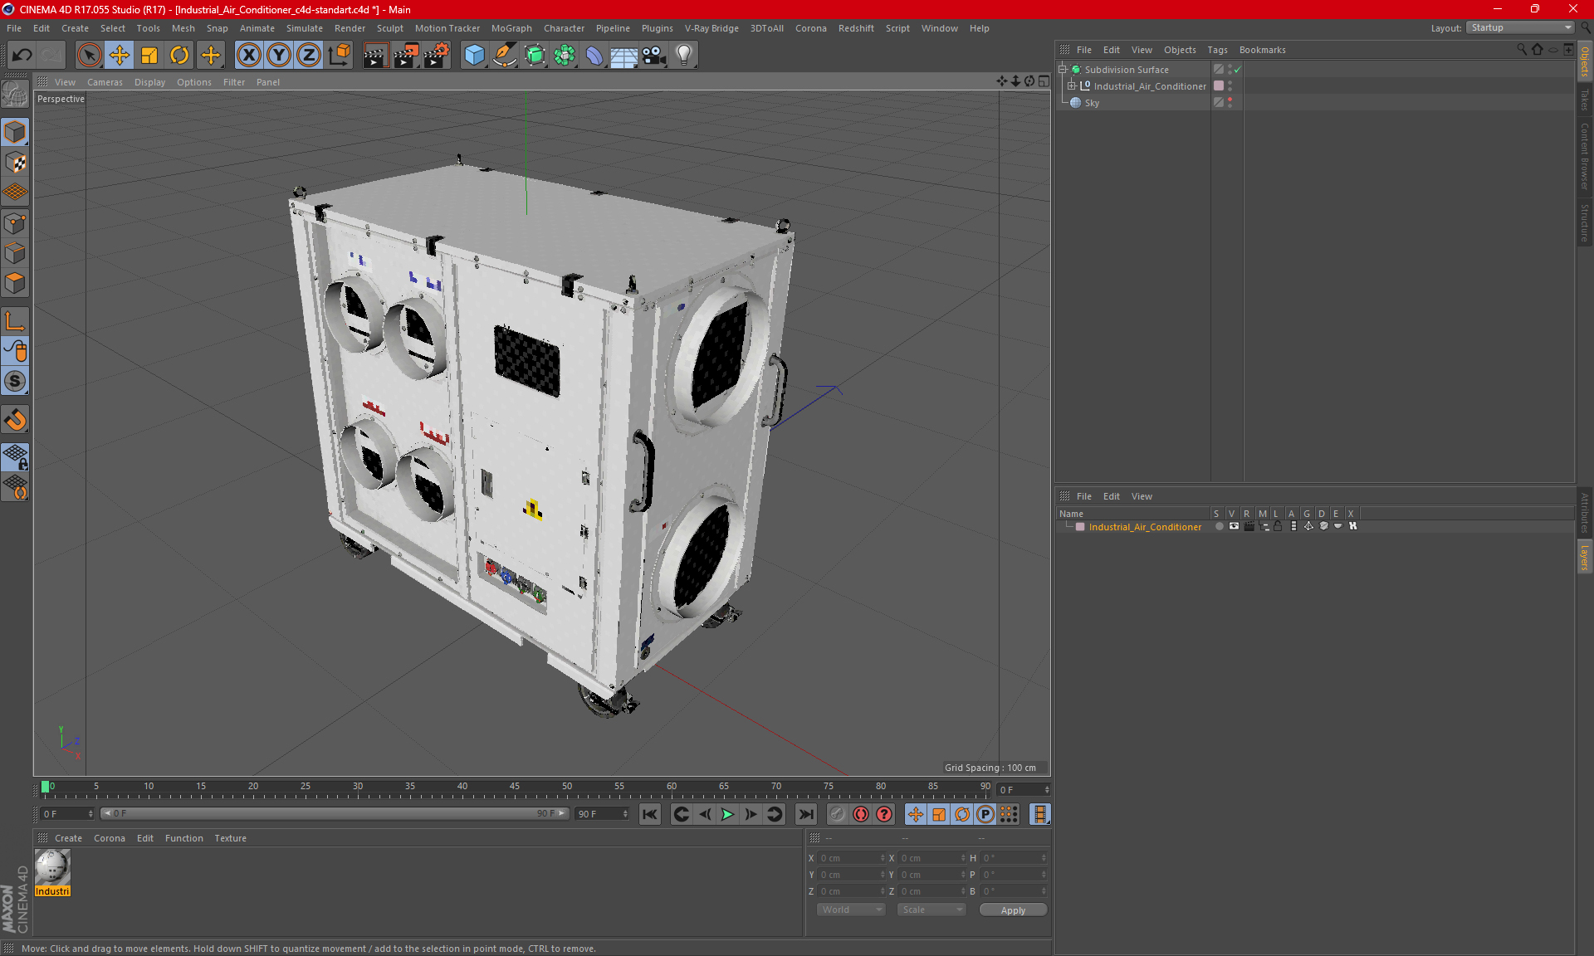Collapse the Subdivision Surface tree item
The image size is (1594, 956).
click(1063, 69)
